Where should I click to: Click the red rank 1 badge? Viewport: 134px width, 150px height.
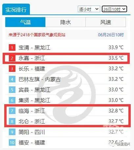coord(12,47)
